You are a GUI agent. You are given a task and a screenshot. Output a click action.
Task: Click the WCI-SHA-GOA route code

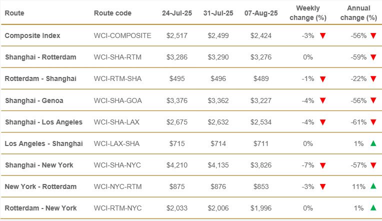pos(117,100)
